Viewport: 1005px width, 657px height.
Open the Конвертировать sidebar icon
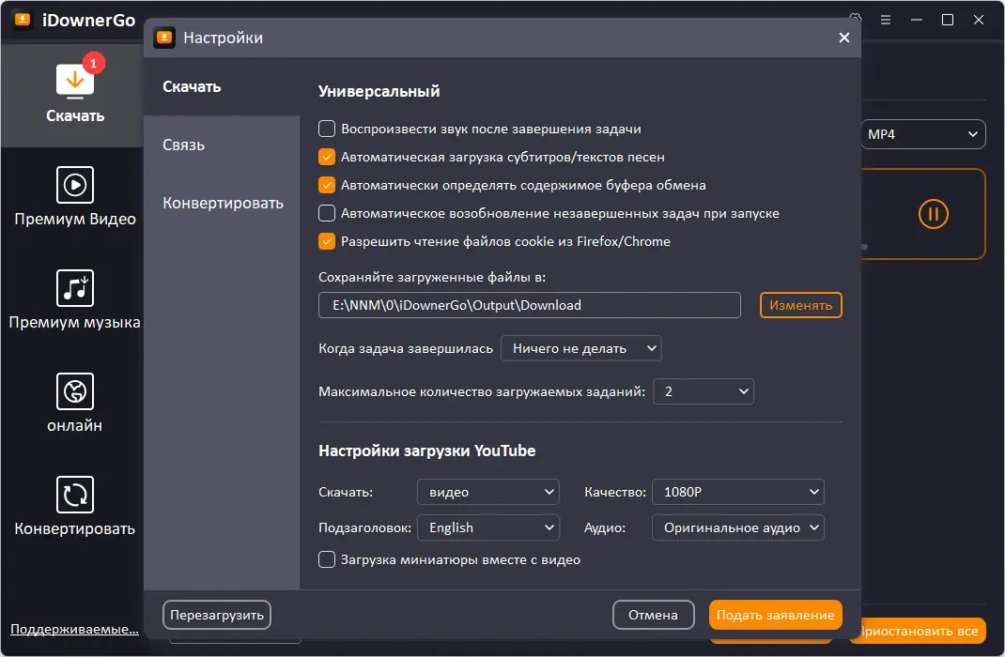tap(75, 495)
